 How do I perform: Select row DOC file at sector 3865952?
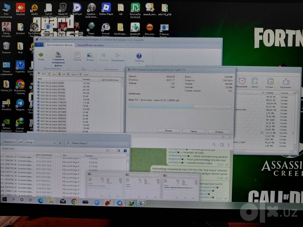[x=79, y=109]
